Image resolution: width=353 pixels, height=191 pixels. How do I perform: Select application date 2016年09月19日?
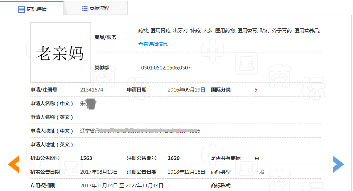186,90
